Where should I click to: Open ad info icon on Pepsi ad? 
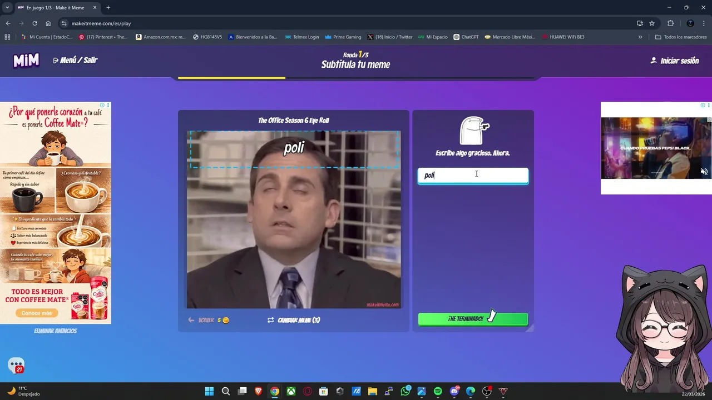[x=703, y=105]
